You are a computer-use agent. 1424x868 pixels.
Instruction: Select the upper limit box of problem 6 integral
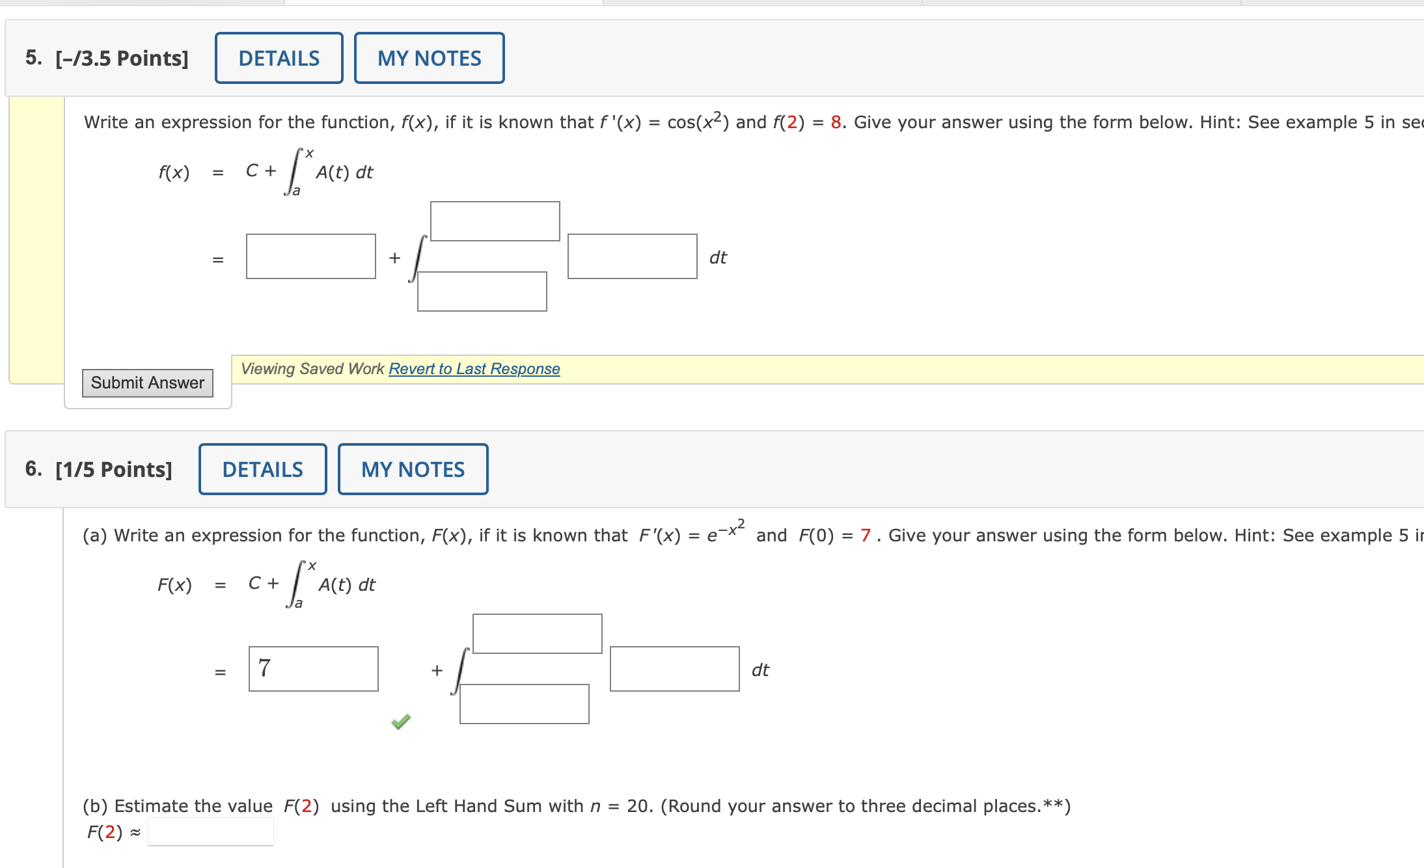click(537, 632)
